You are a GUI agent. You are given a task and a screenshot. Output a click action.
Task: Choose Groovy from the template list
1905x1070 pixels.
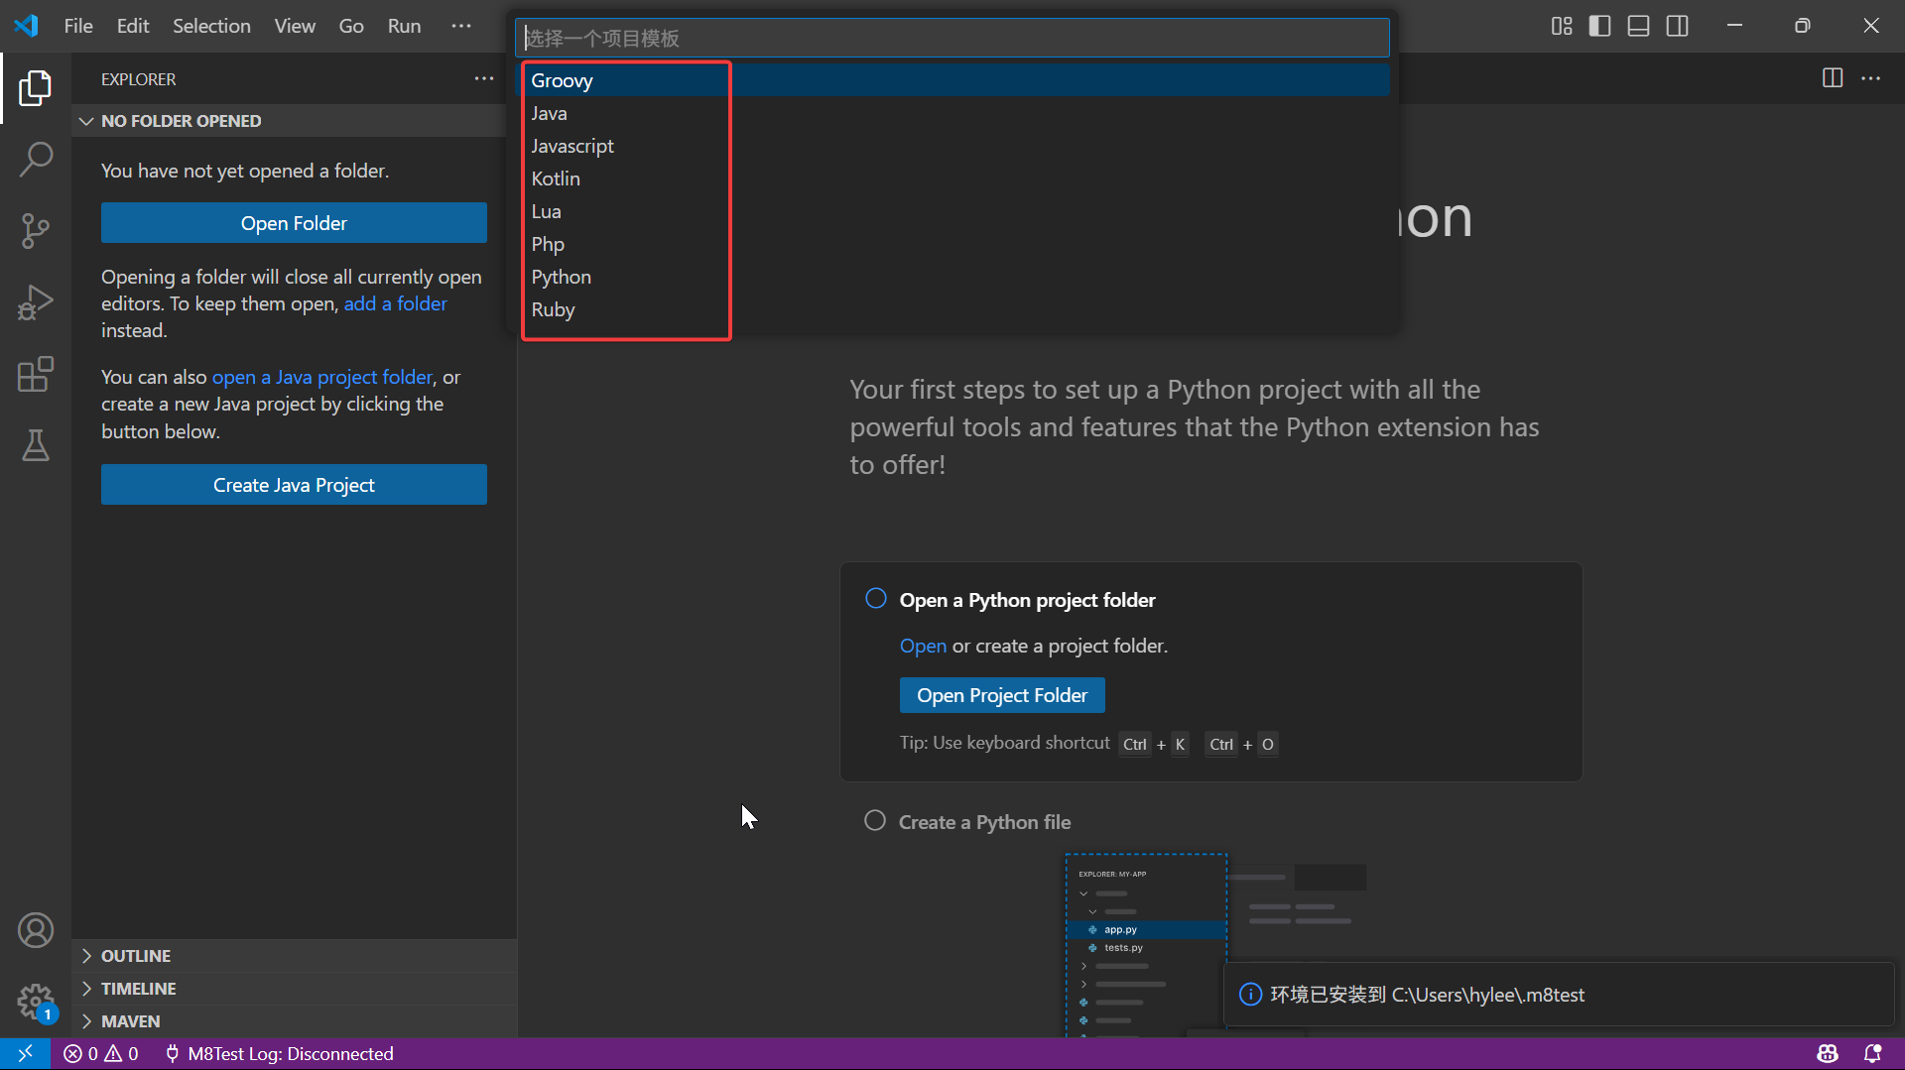pyautogui.click(x=954, y=80)
